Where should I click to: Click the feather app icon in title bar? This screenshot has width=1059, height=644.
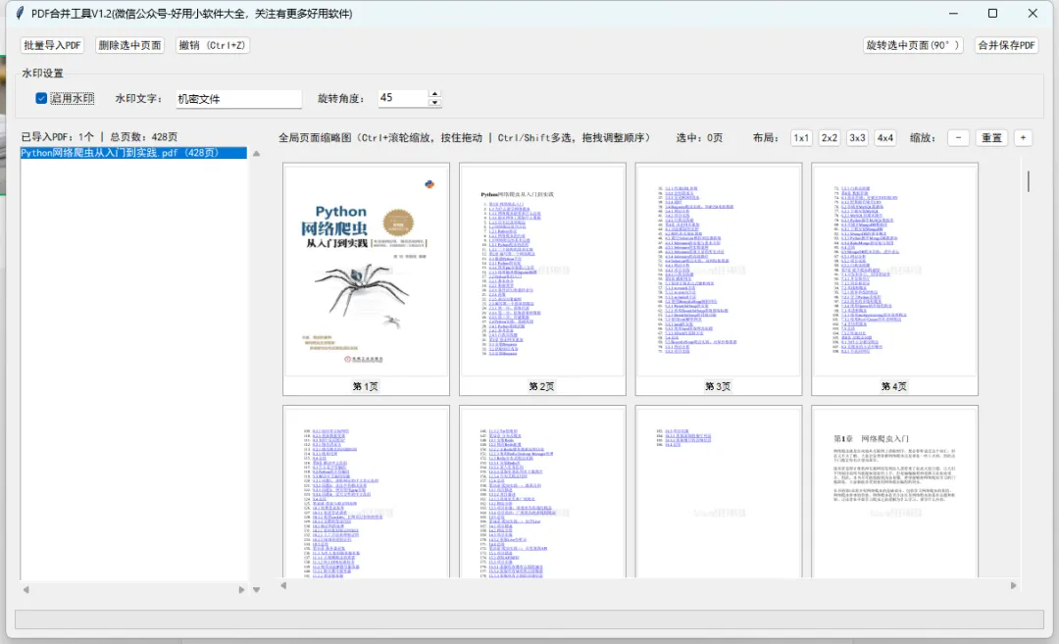pos(21,13)
